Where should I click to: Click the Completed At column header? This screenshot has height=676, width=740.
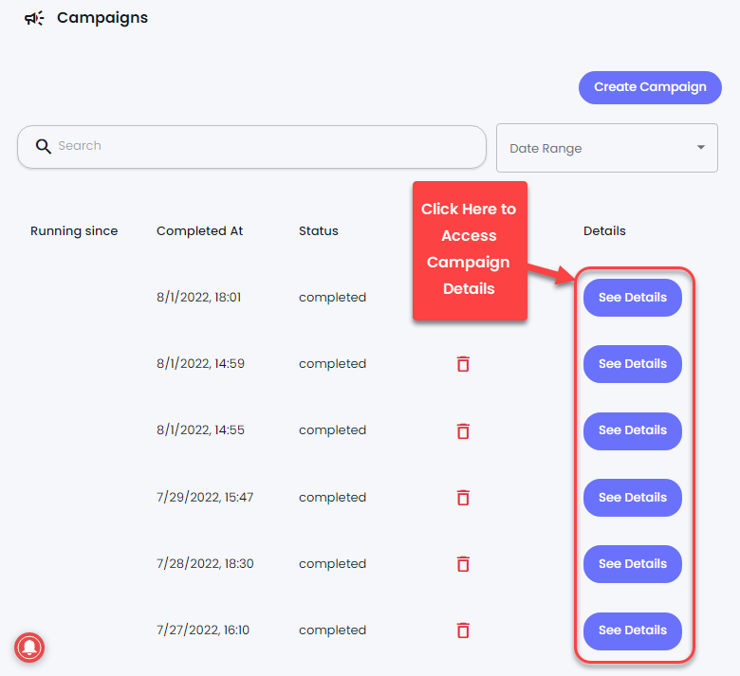tap(199, 231)
